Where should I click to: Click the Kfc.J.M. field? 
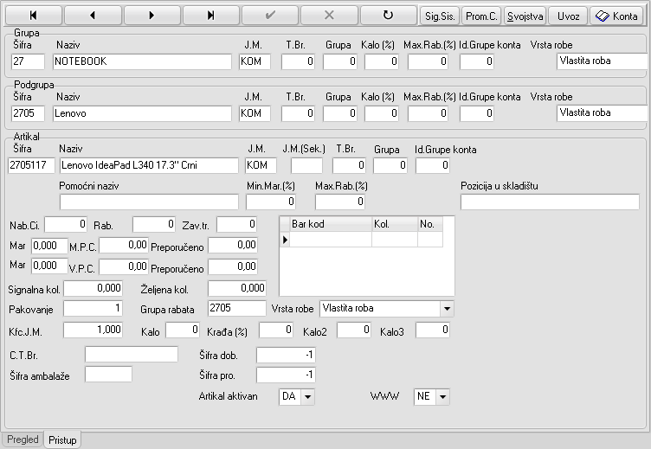coord(93,330)
